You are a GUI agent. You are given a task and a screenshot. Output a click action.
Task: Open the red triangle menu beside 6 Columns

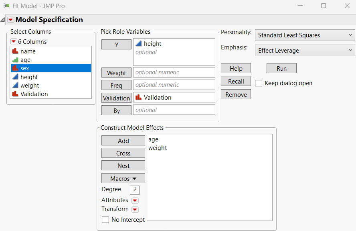click(x=14, y=42)
